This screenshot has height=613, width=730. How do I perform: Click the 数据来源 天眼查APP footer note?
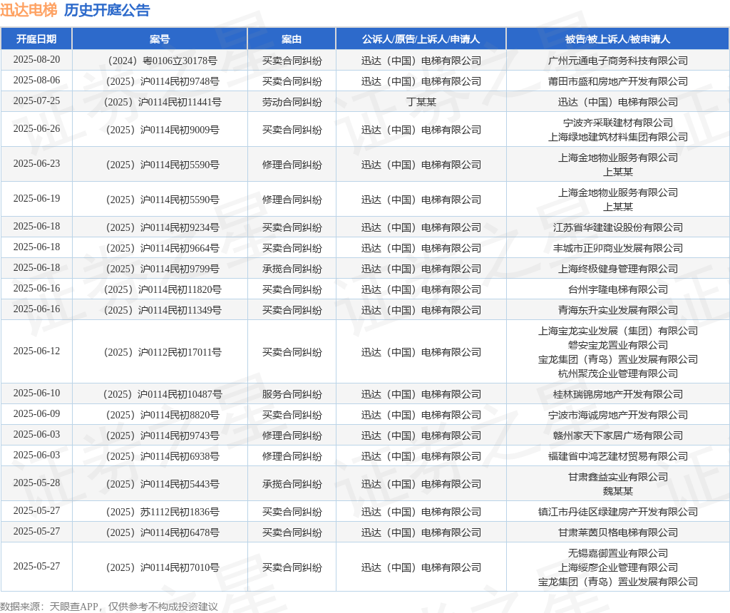tap(109, 607)
